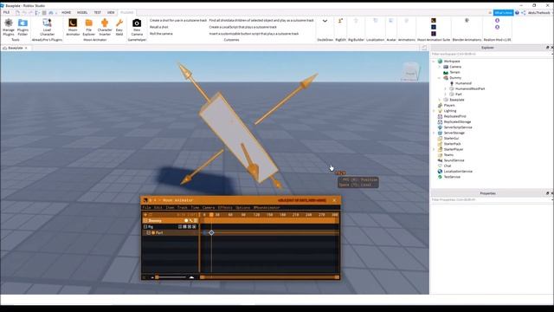Viewport: 554px width, 312px height.
Task: Click the Moon Animator zoom slider handle
Action: 157,277
